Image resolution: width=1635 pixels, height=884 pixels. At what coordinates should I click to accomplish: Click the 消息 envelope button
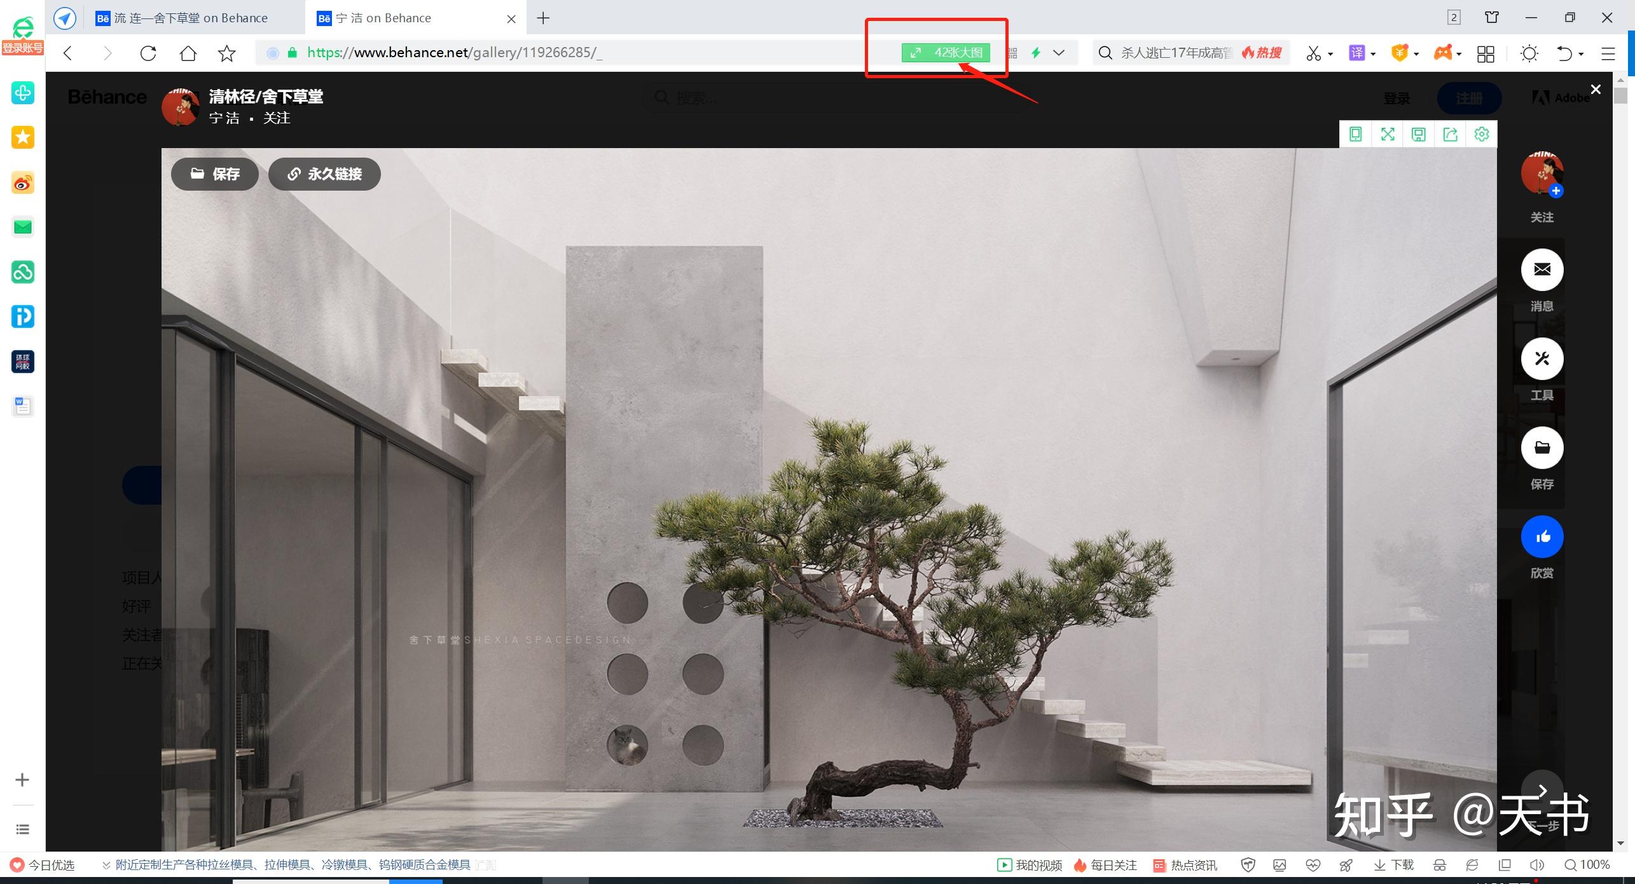coord(1542,269)
